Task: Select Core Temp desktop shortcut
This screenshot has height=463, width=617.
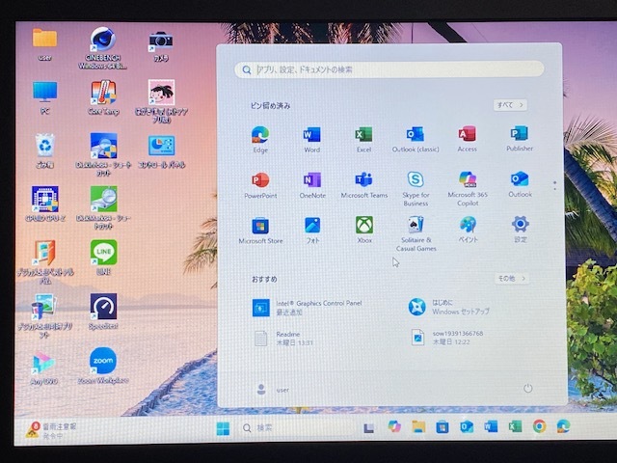Action: [103, 97]
